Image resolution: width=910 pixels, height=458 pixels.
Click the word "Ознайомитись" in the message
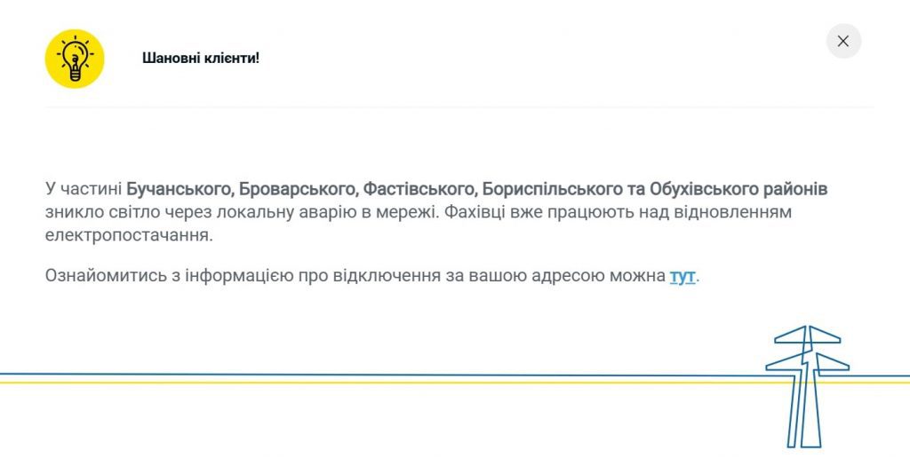click(100, 275)
